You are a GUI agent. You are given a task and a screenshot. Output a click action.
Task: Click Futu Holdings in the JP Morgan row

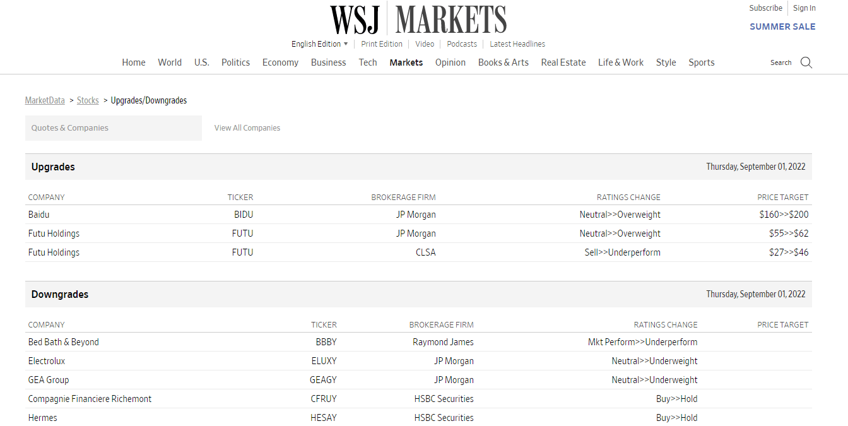pos(54,234)
